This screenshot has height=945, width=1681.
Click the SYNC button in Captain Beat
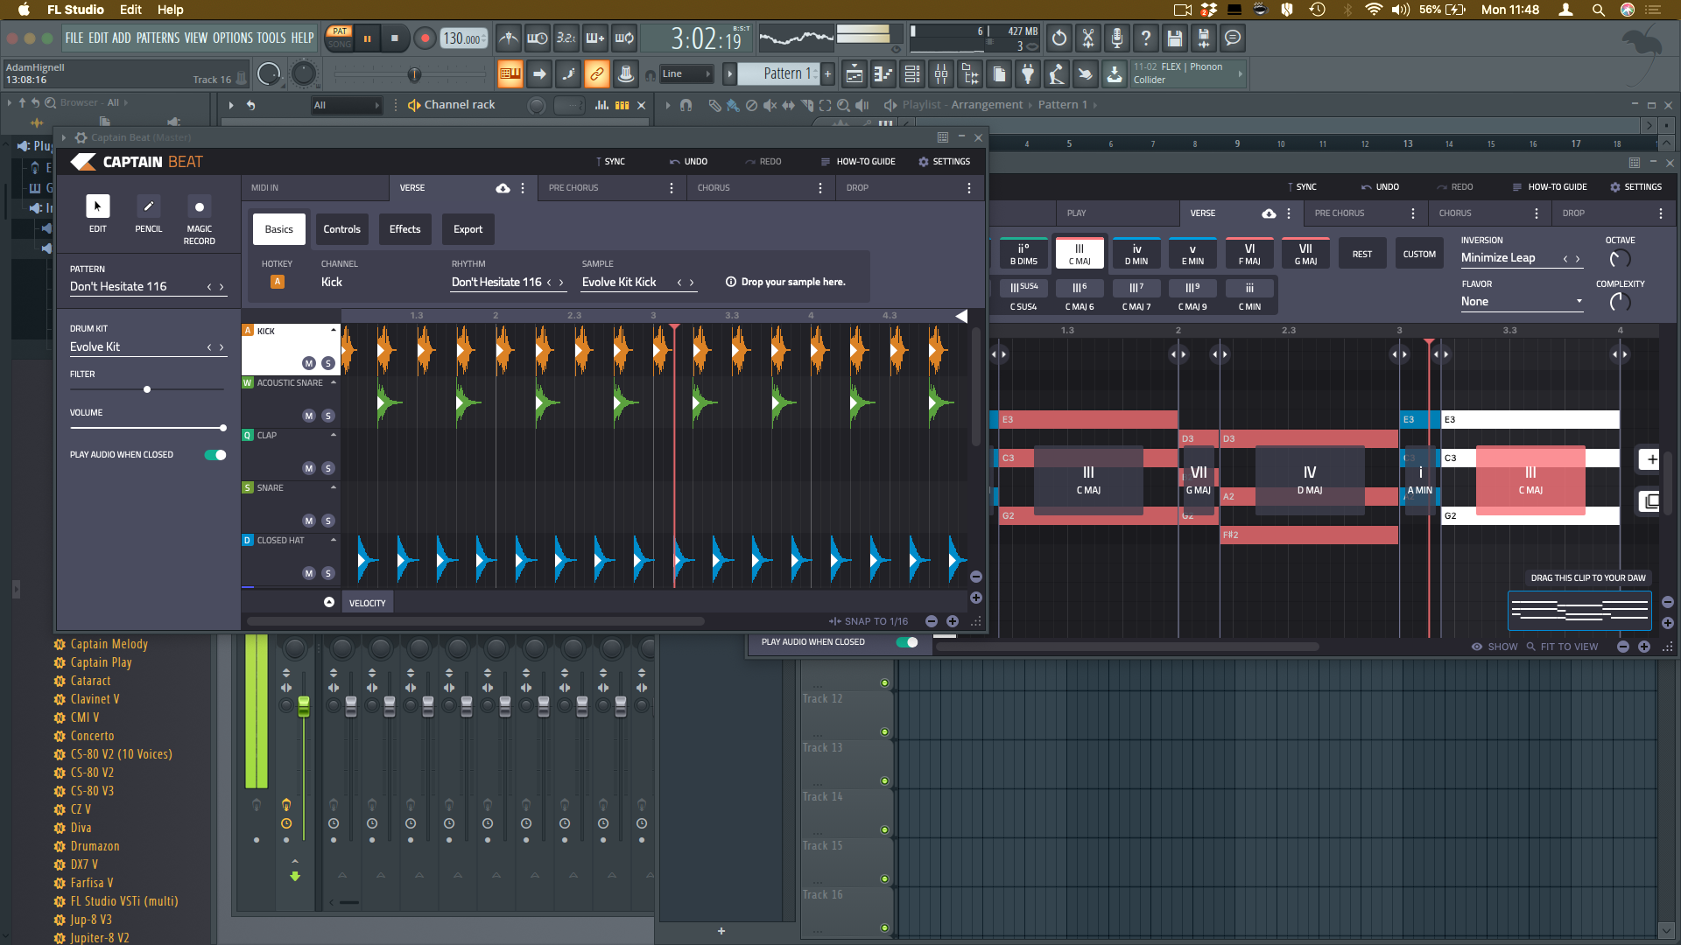click(x=612, y=162)
